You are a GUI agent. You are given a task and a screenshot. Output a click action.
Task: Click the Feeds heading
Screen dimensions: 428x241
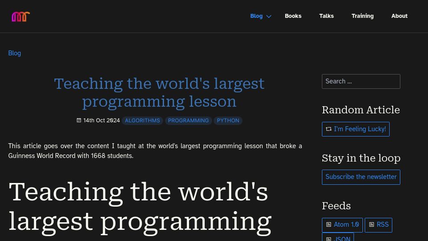point(336,206)
